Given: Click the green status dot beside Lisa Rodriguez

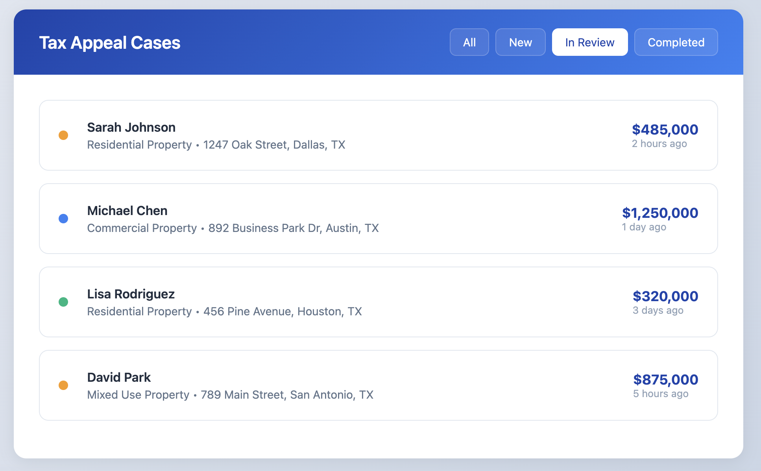Looking at the screenshot, I should 63,302.
